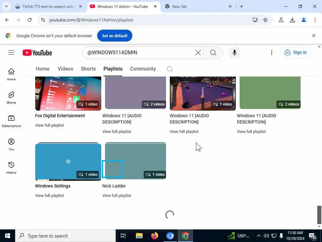Open the pool table playlist thumbnail
Viewport: 322px width, 242px height.
click(203, 93)
